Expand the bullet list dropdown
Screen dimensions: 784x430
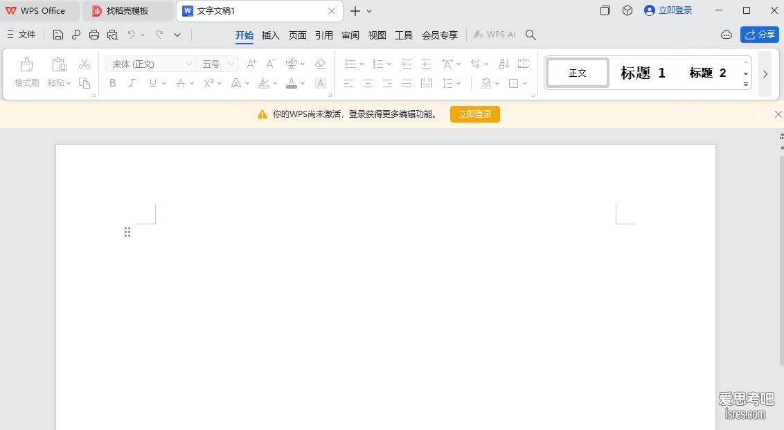click(362, 64)
